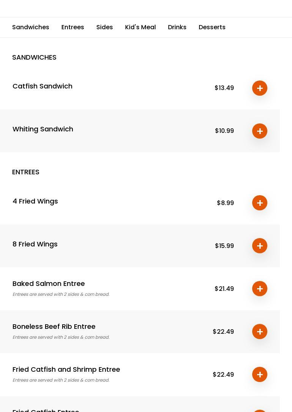292x412 pixels.
Task: Navigate to the Desserts section
Action: click(x=212, y=27)
